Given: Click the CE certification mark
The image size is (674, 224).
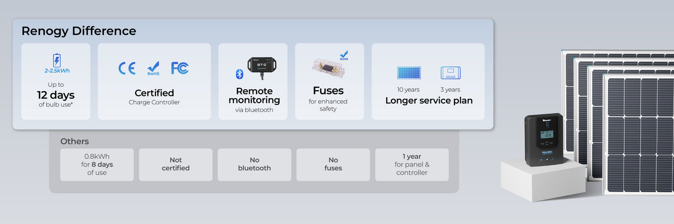Looking at the screenshot, I should coord(127,68).
